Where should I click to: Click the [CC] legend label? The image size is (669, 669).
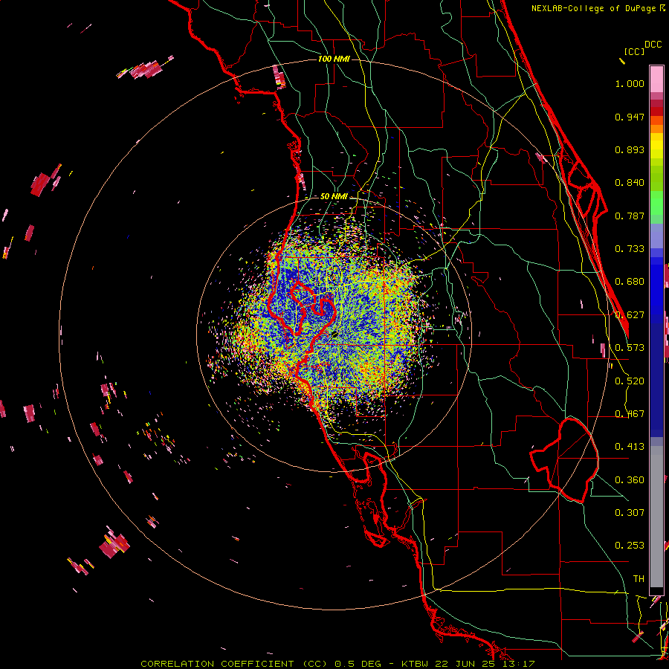click(x=634, y=51)
